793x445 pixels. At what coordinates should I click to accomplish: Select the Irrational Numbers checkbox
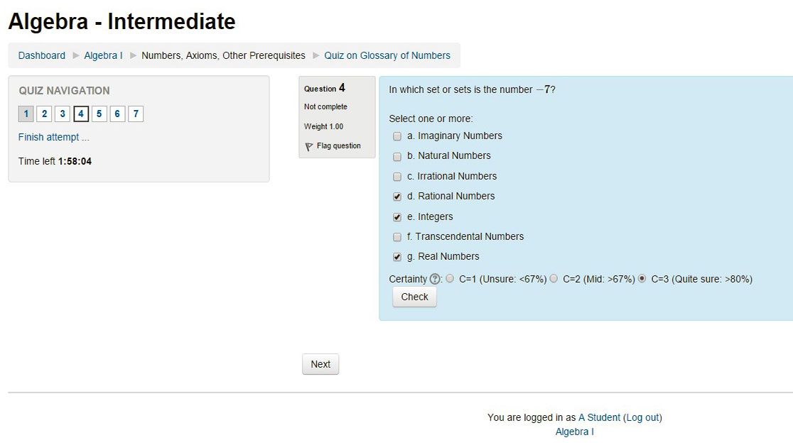tap(396, 176)
